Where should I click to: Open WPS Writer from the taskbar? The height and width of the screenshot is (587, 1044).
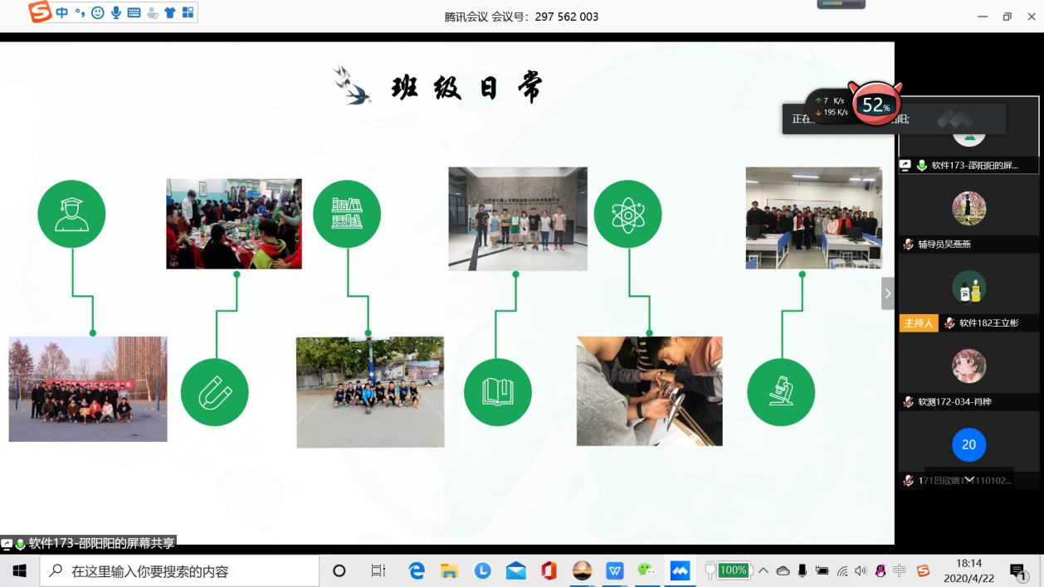615,570
